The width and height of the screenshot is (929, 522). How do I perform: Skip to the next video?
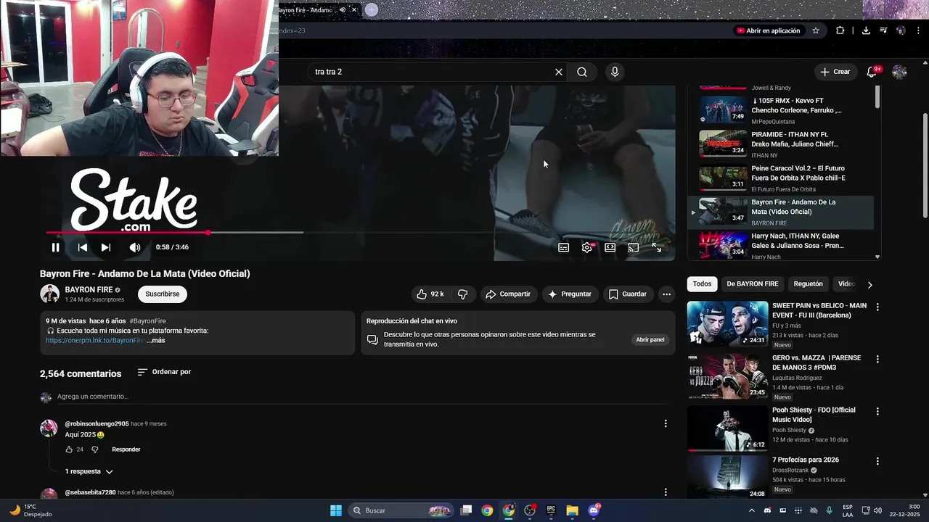click(106, 247)
